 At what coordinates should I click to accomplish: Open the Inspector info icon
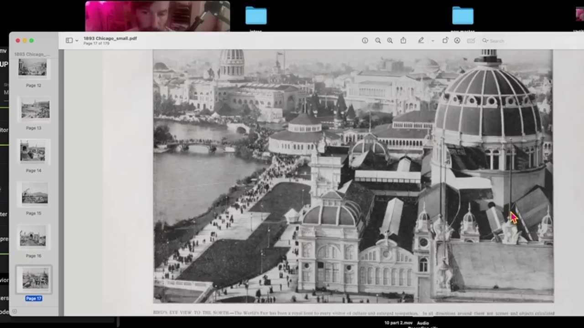coord(365,41)
